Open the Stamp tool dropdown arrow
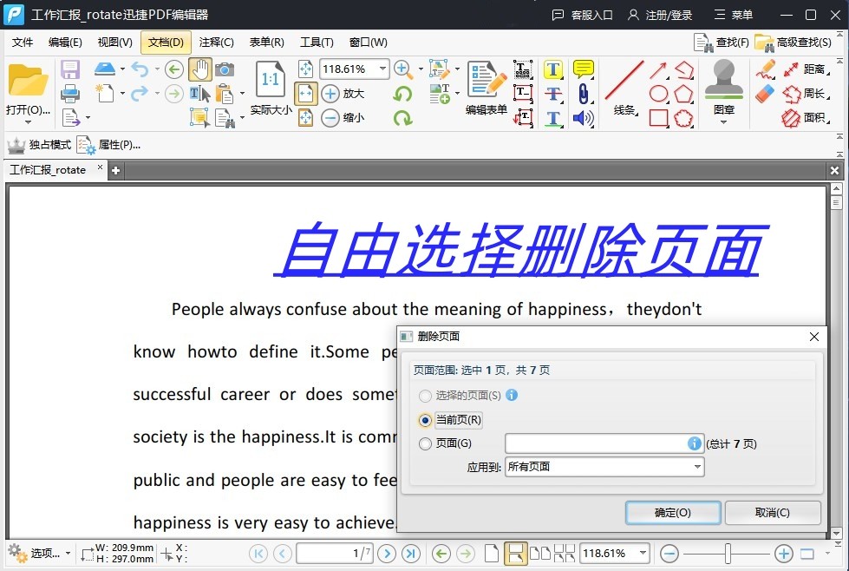 tap(724, 121)
